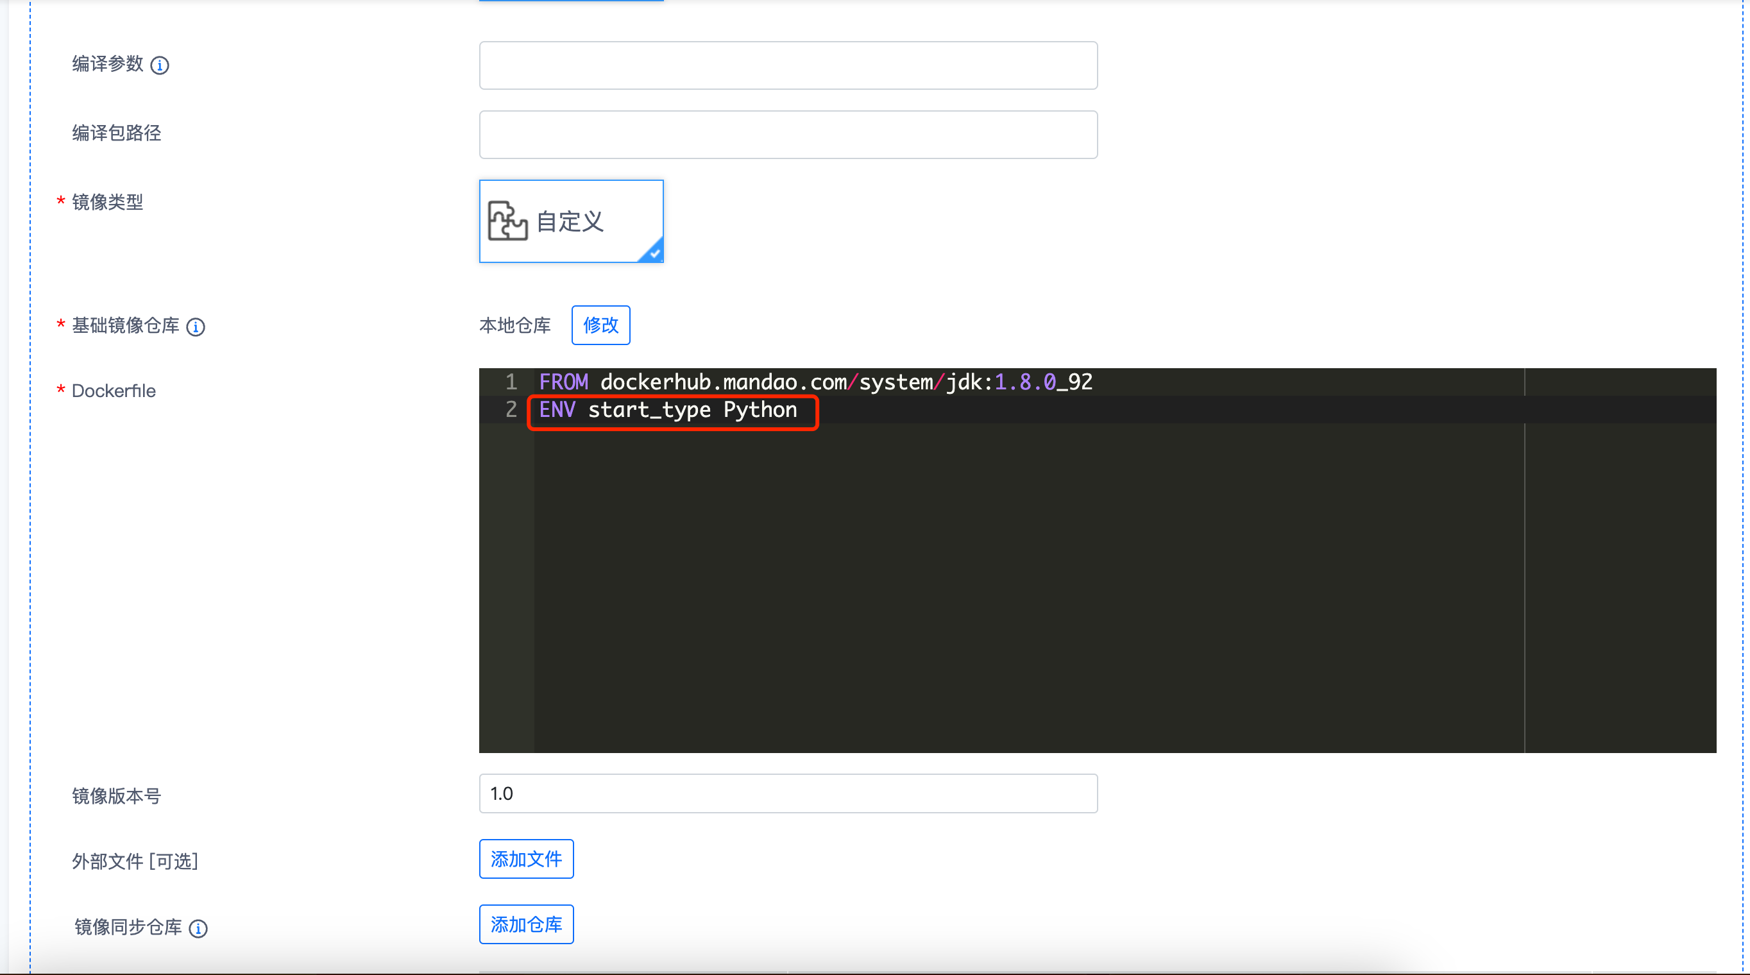Click line number 1 in Dockerfile gutter
1750x975 pixels.
point(511,382)
